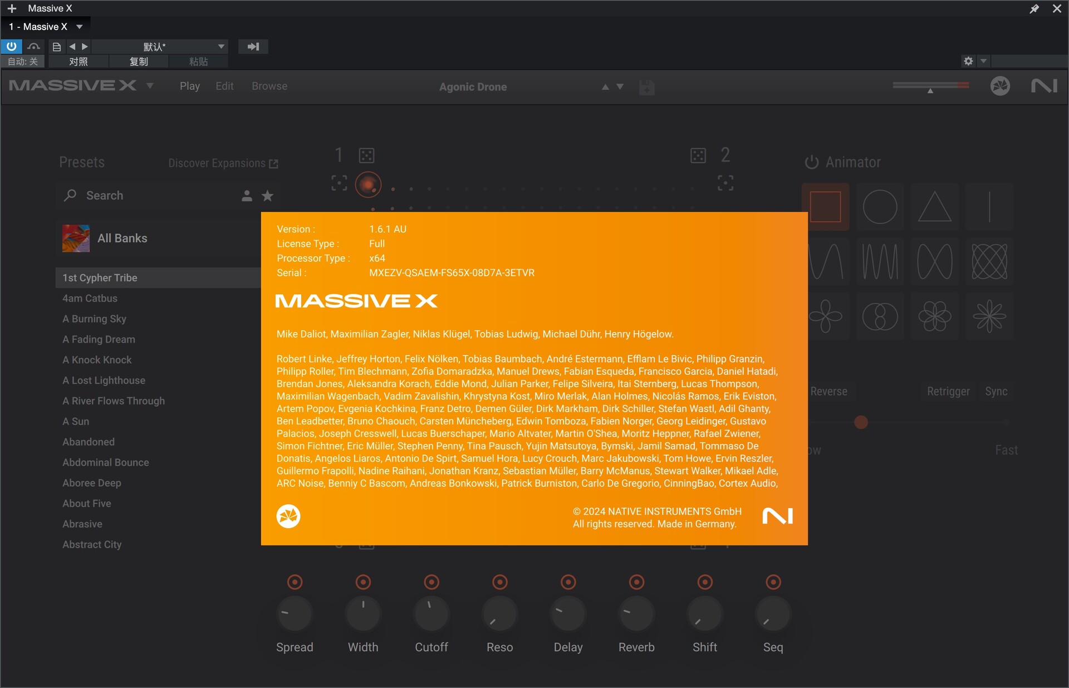This screenshot has height=688, width=1069.
Task: Toggle the Animator power button
Action: coord(811,162)
